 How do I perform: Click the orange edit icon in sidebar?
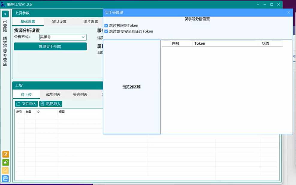[x=6, y=154]
